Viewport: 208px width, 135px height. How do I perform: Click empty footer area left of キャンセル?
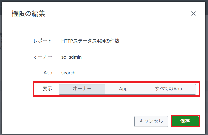tap(68, 121)
